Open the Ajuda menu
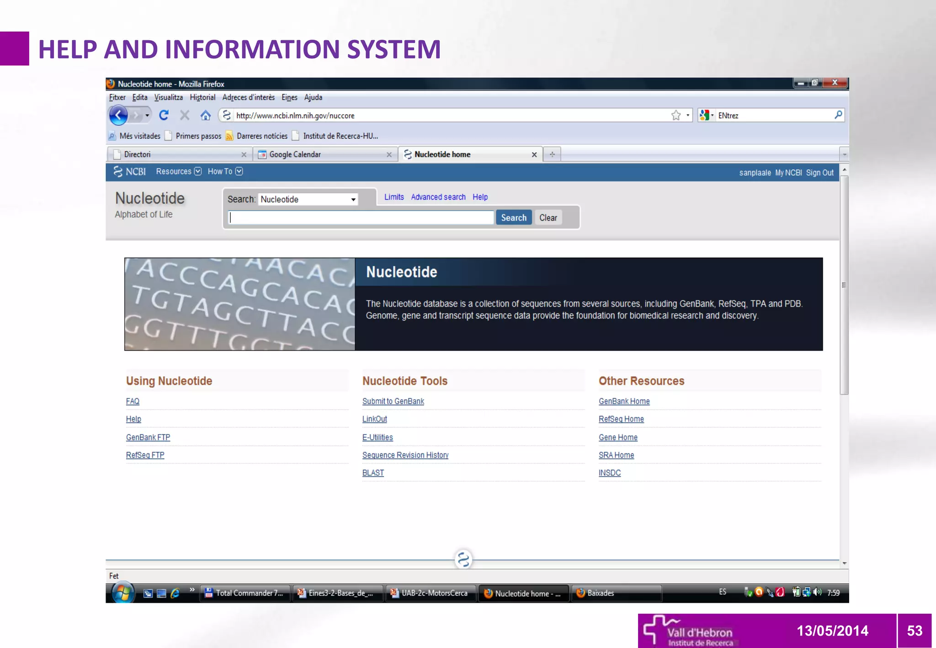The width and height of the screenshot is (936, 648). [x=313, y=97]
